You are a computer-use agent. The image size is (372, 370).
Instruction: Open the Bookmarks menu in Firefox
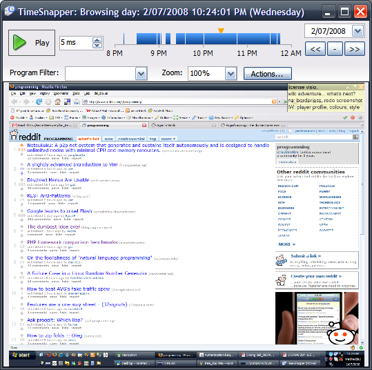(61, 93)
